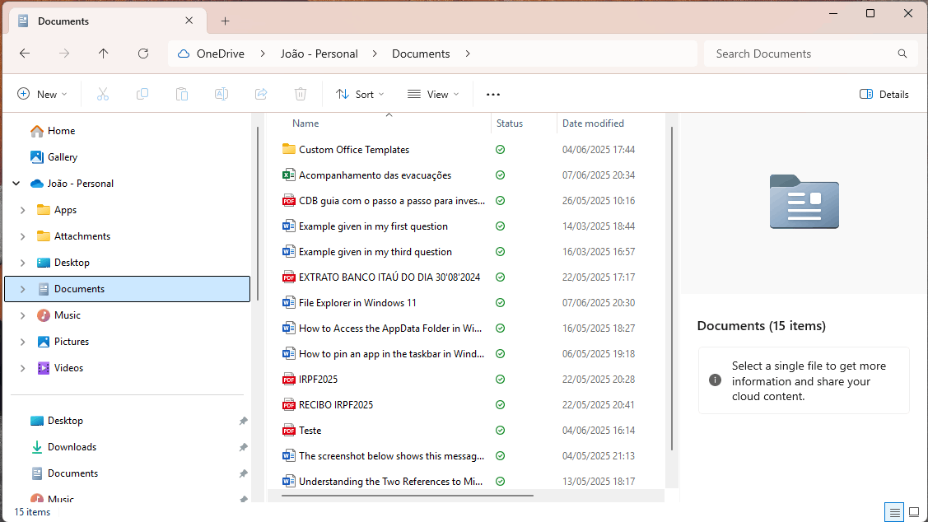The image size is (928, 522).
Task: Sort by Date modified column header
Action: pyautogui.click(x=593, y=124)
